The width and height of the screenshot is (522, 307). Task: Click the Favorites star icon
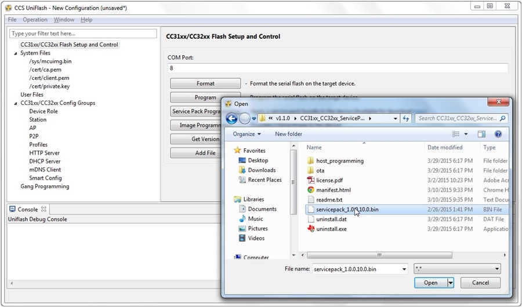(237, 151)
